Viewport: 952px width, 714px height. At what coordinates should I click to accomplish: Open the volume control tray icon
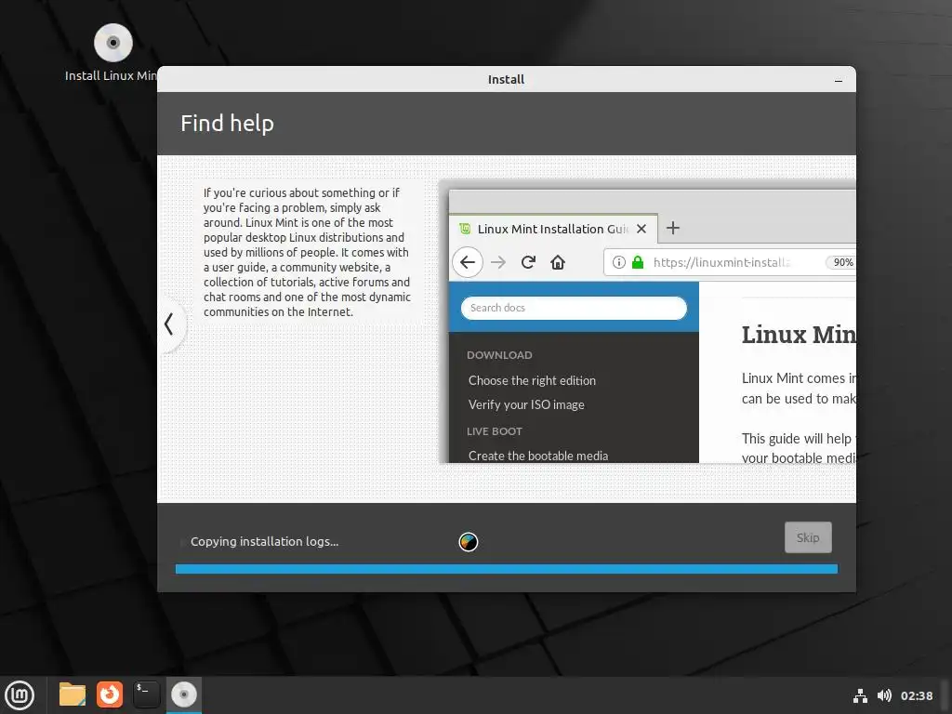[884, 695]
